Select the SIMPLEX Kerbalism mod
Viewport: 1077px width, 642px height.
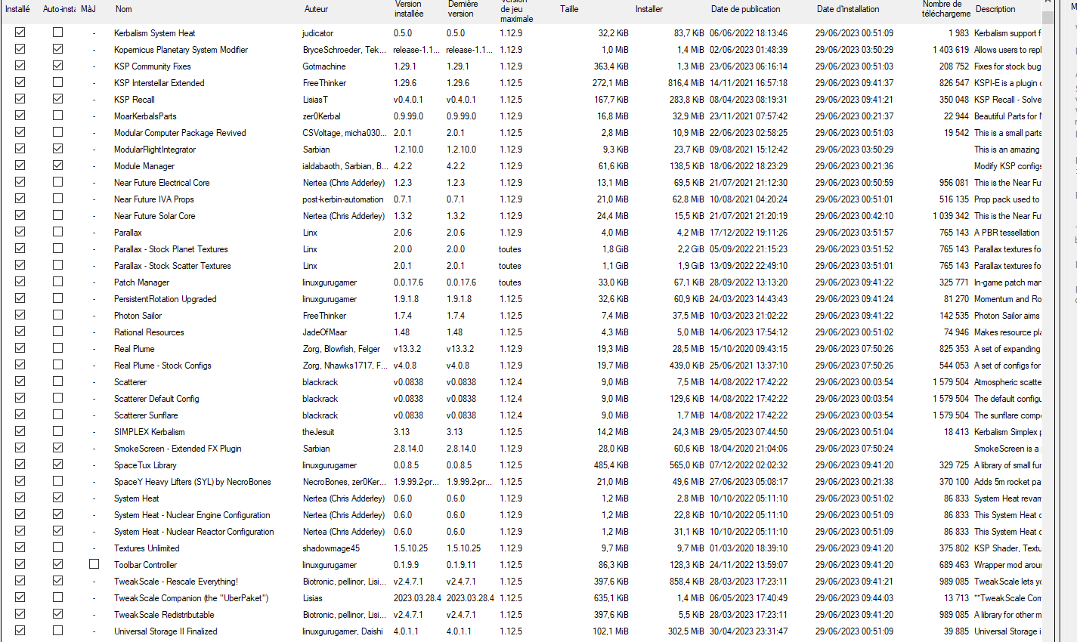coord(149,432)
